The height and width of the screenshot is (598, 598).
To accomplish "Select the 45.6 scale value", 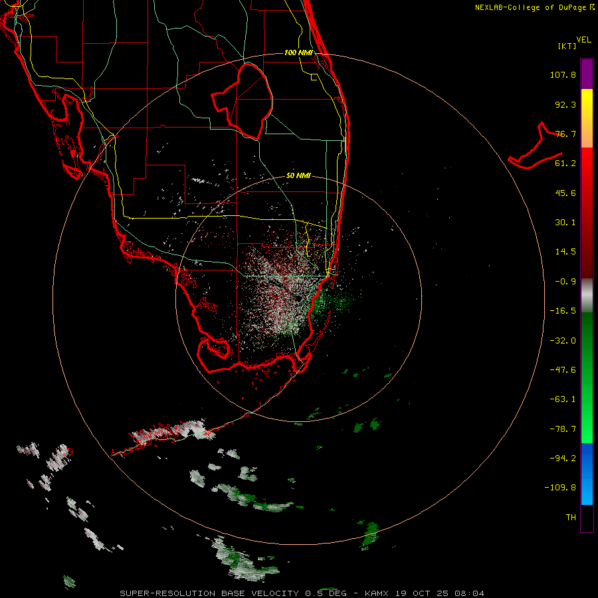I will tap(565, 193).
